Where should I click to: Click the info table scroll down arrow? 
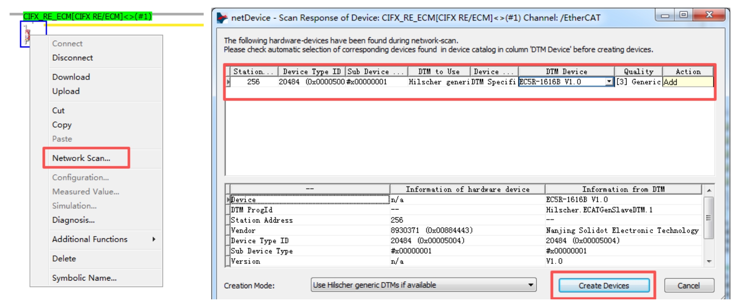[709, 261]
